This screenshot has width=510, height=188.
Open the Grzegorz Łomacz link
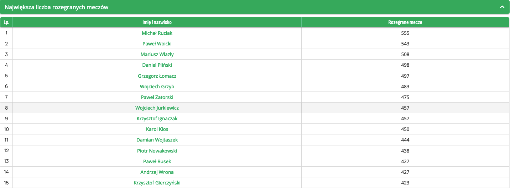coord(157,76)
